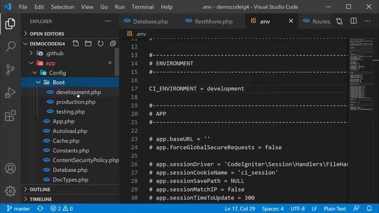379x213 pixels.
Task: Click Ln 17, Col 29 cursor position
Action: point(239,208)
